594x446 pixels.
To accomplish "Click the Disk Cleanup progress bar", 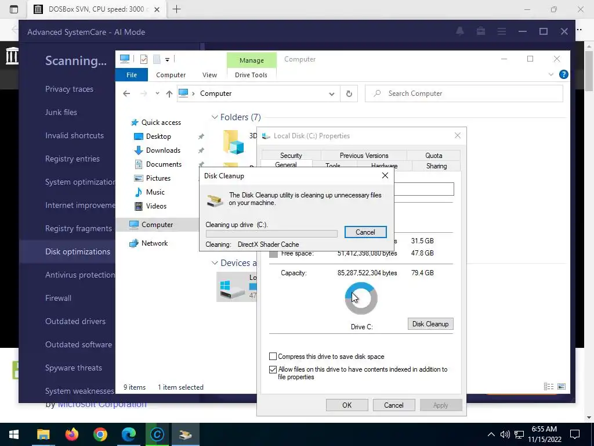I will pyautogui.click(x=271, y=233).
